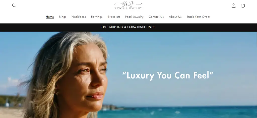257x118 pixels.
Task: Open the Earrings page
Action: click(x=97, y=17)
